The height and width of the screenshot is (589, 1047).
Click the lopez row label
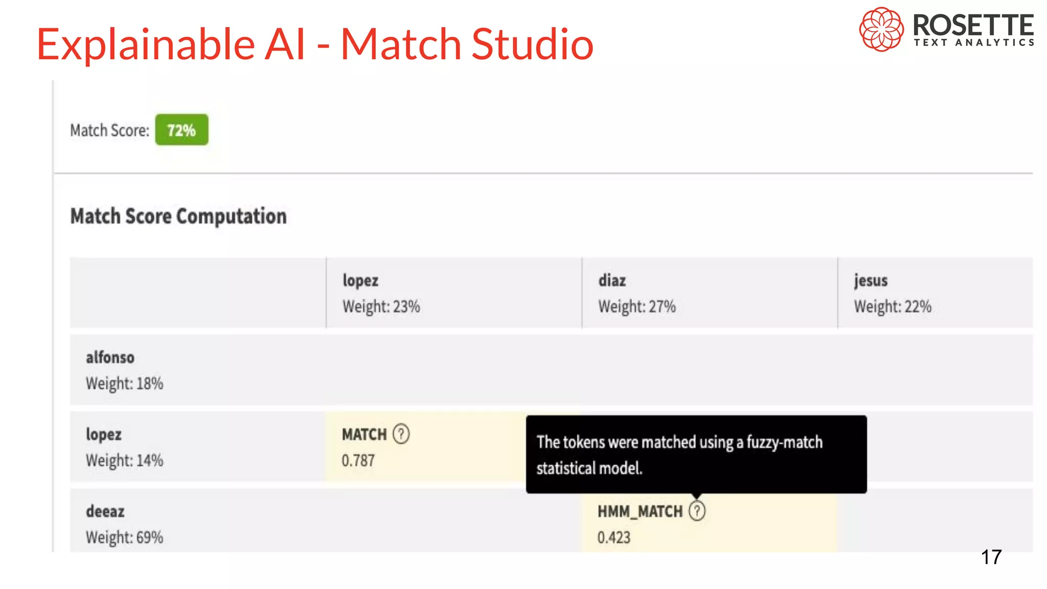(x=103, y=435)
